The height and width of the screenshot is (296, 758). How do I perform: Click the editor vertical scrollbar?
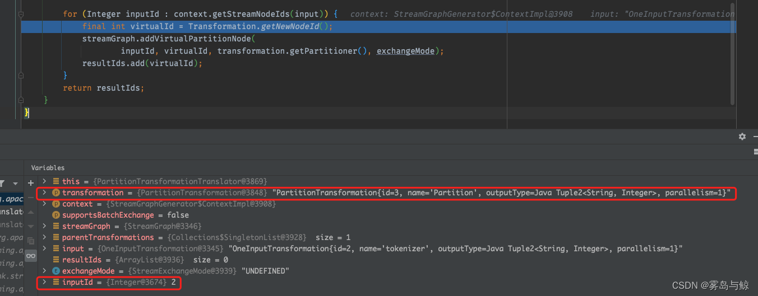[x=732, y=53]
